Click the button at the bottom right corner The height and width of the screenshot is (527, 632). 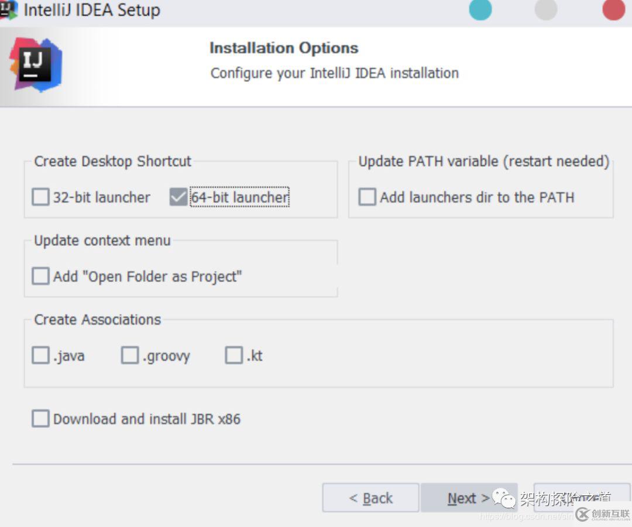[x=582, y=498]
